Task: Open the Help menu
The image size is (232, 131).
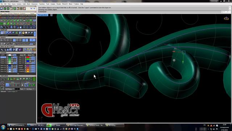Action: pyautogui.click(x=82, y=4)
